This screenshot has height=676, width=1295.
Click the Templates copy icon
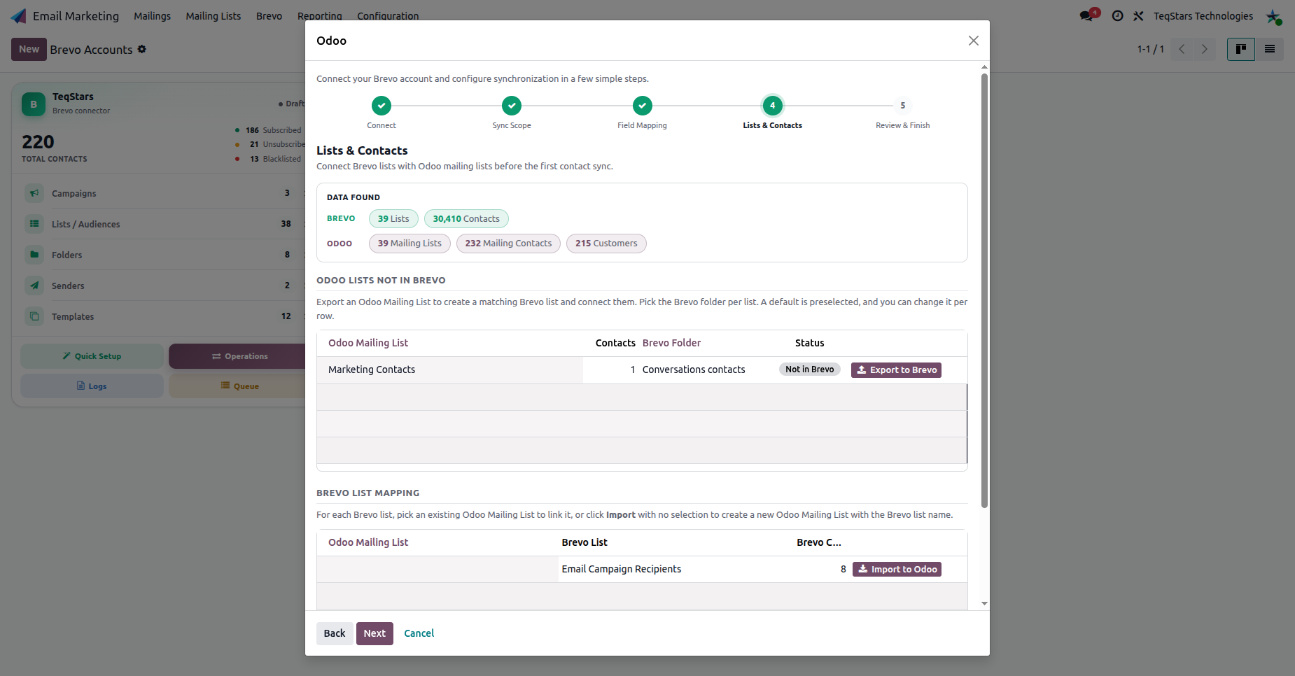pyautogui.click(x=34, y=316)
